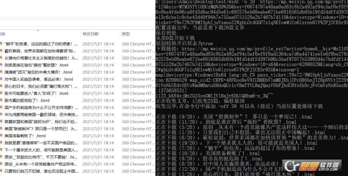
Task: Click console line 正在下载（11/20）到底是谁在背后
Action: point(226,122)
